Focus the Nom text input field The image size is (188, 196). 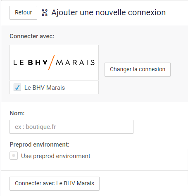pyautogui.click(x=71, y=127)
